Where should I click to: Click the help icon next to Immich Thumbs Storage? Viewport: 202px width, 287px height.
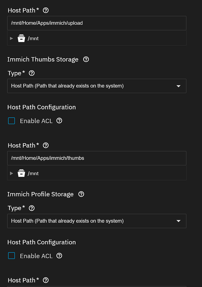86,59
